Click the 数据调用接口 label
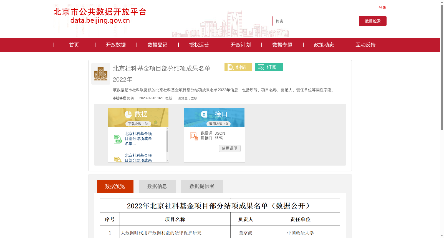 (x=206, y=135)
